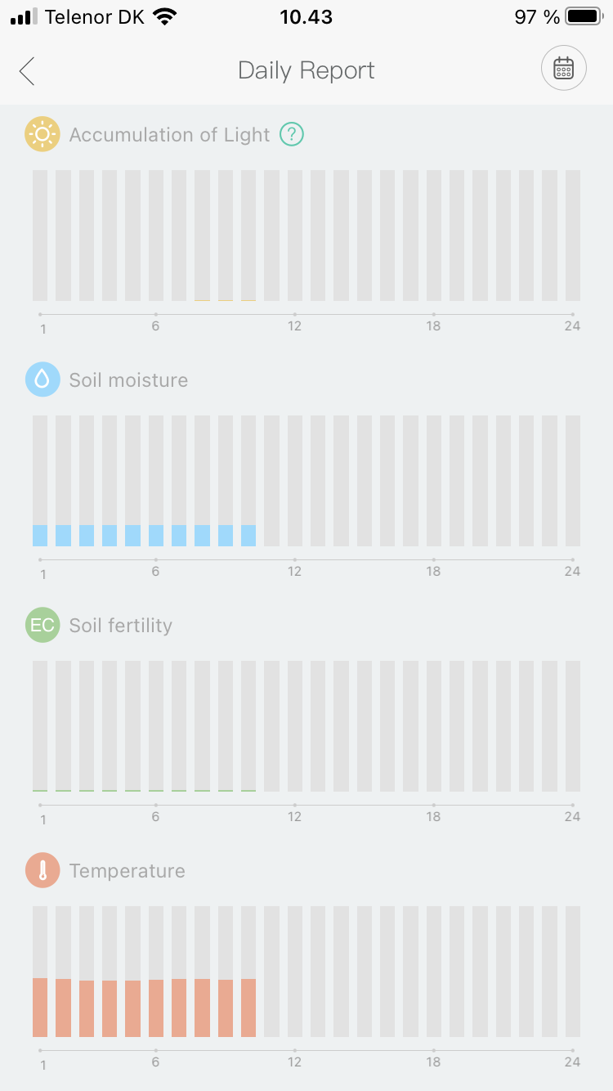Select last orange bar in Temperature chart
Image resolution: width=613 pixels, height=1091 pixels.
coord(248,1008)
